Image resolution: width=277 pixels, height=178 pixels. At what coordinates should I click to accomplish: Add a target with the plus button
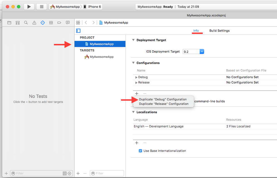click(78, 173)
